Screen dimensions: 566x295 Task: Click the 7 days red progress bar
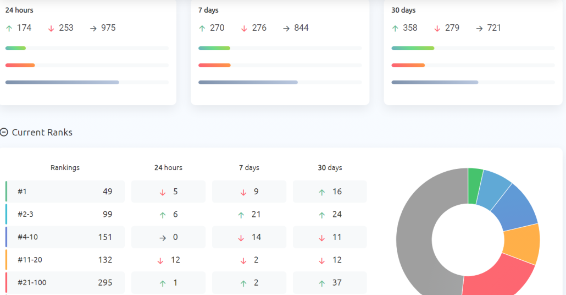pyautogui.click(x=214, y=65)
